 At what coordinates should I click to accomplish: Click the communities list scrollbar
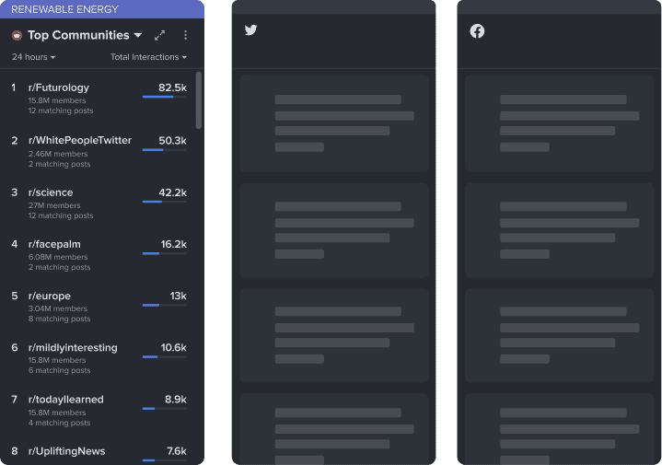[x=199, y=100]
